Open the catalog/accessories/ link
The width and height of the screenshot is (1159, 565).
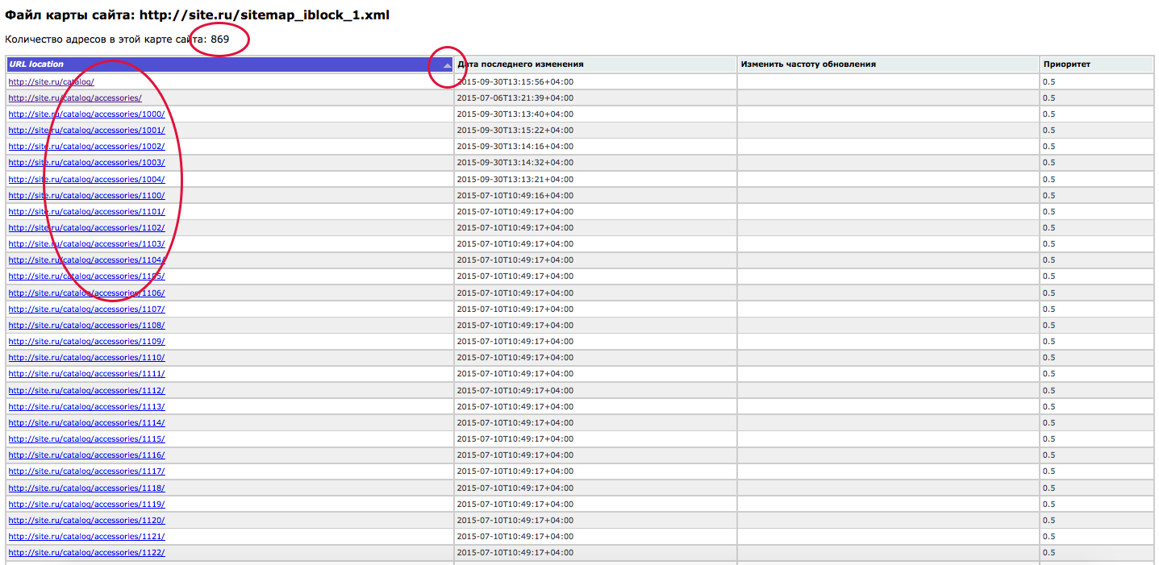(75, 98)
